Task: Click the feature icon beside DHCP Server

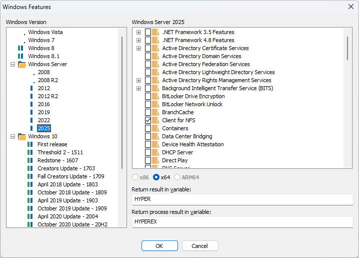Action: pyautogui.click(x=155, y=152)
